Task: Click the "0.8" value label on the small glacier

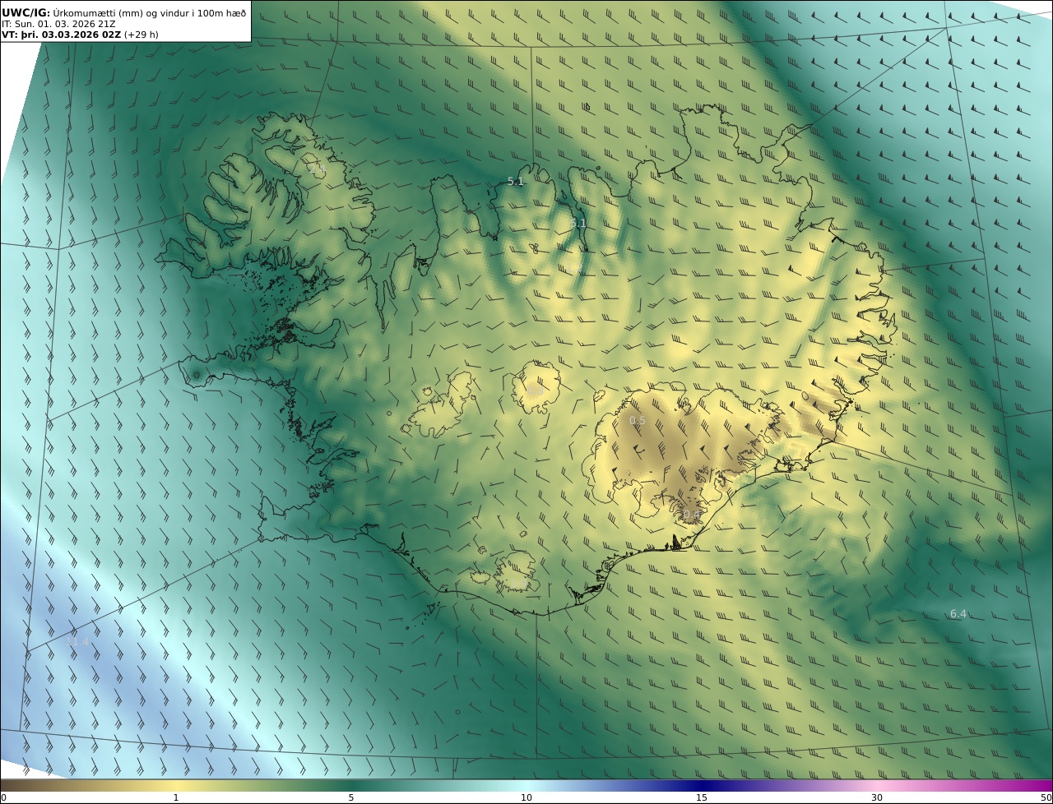Action: (535, 390)
